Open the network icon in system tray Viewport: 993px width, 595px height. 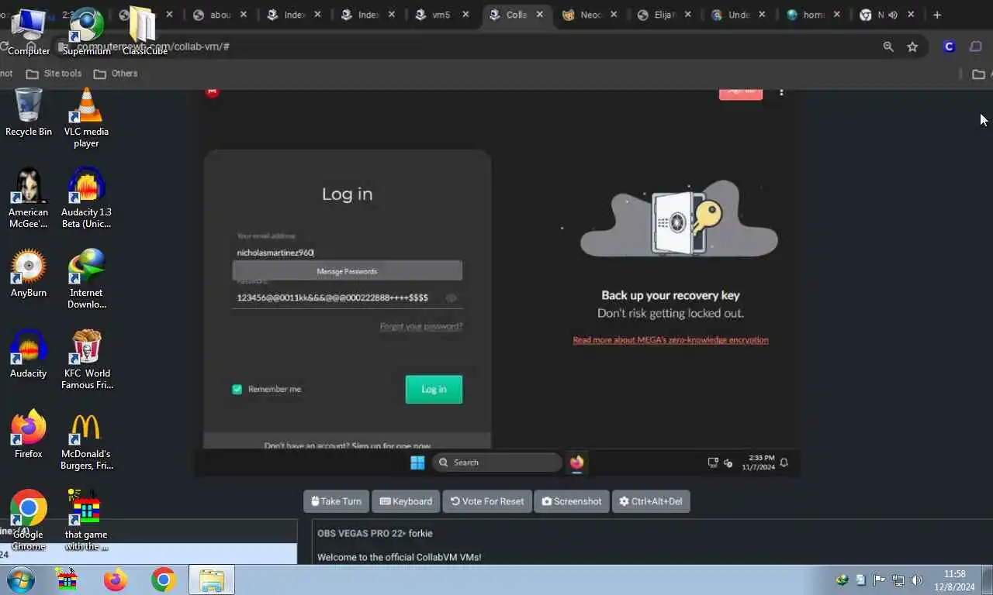(898, 580)
